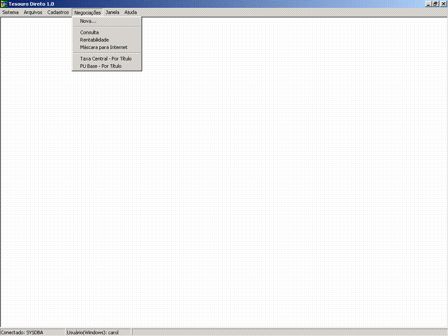The width and height of the screenshot is (448, 336).
Task: Select Máscara para Internet
Action: click(103, 48)
